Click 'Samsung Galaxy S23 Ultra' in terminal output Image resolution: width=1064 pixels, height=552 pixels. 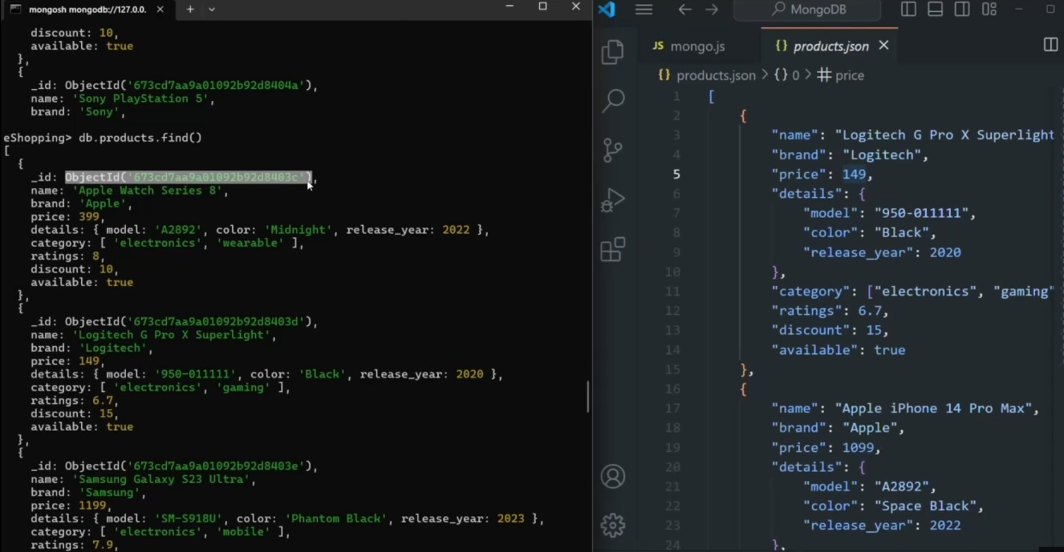tap(161, 480)
